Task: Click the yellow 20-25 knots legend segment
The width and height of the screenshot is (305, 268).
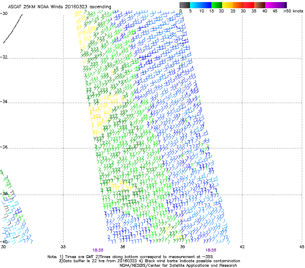Action: point(227,5)
